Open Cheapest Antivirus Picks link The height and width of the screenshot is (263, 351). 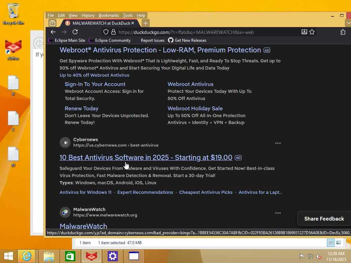click(206, 192)
